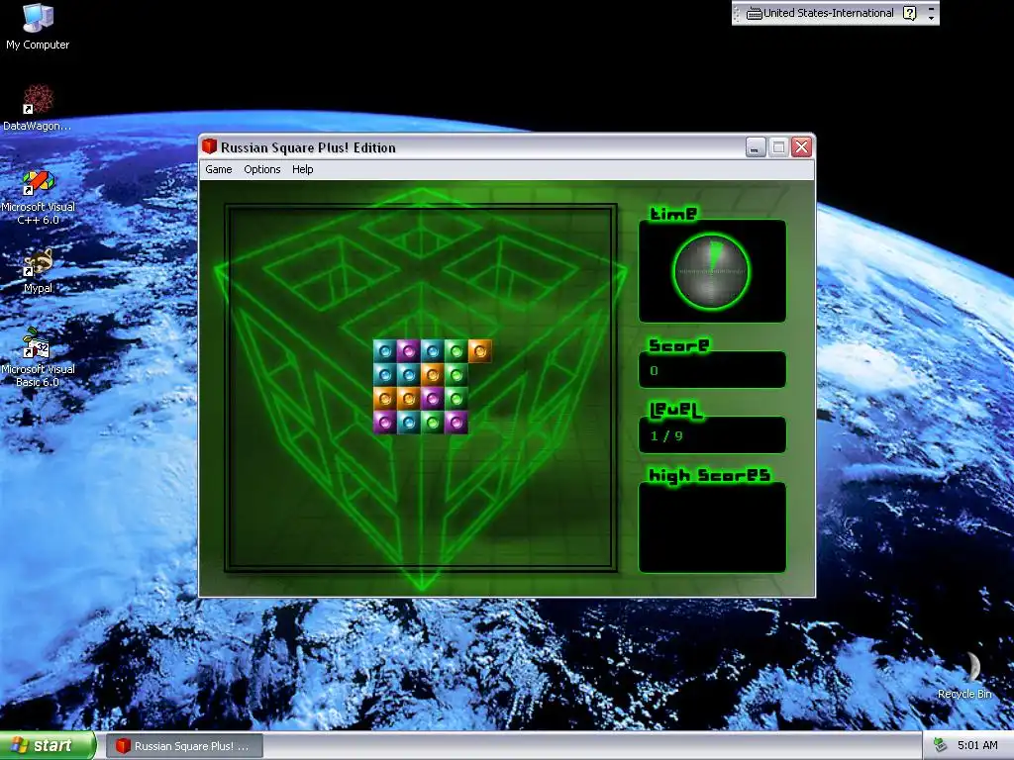Minimize the Russian Square Plus! window

pos(756,147)
